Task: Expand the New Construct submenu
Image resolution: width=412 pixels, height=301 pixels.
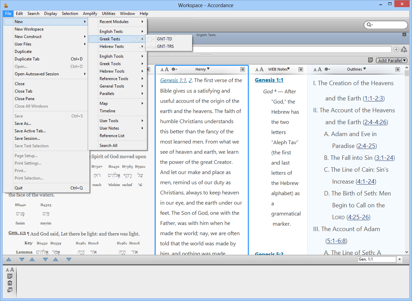Action: coord(46,37)
